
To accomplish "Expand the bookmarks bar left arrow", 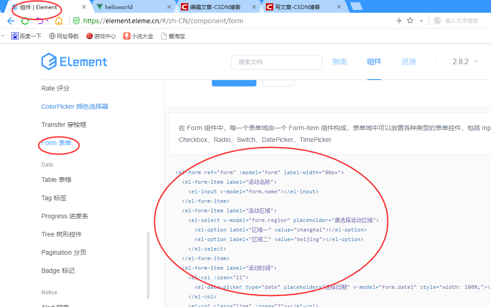I will click(3, 36).
